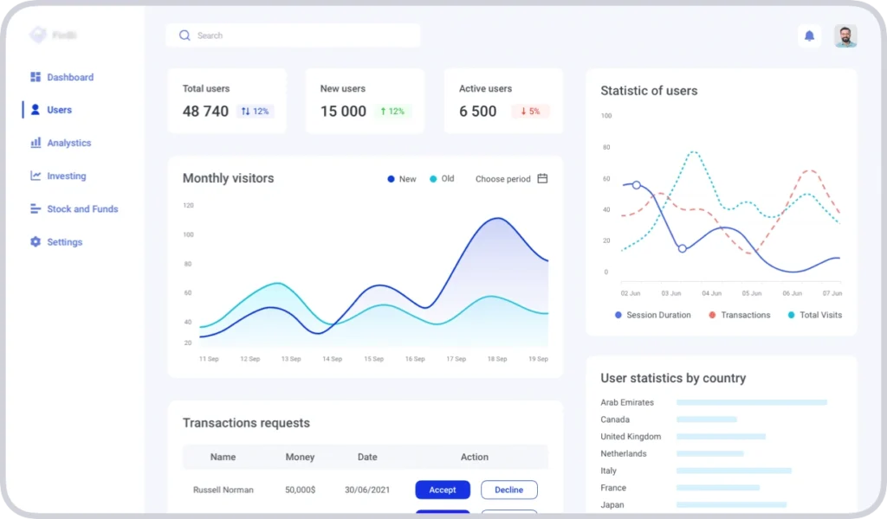Decline Russell Norman's transaction request
Image resolution: width=887 pixels, height=519 pixels.
[x=508, y=490]
